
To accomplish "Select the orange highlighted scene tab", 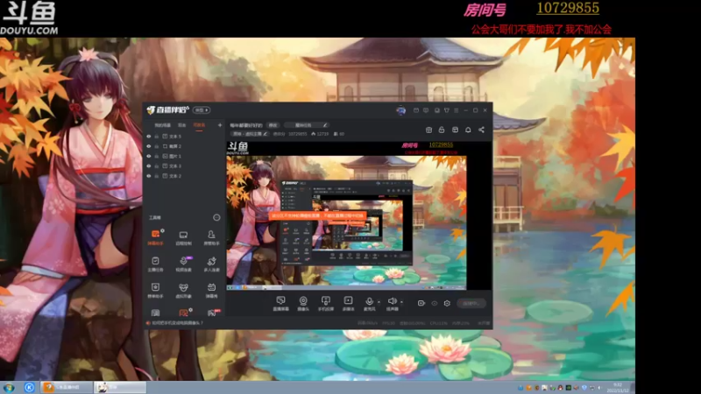I will (199, 125).
